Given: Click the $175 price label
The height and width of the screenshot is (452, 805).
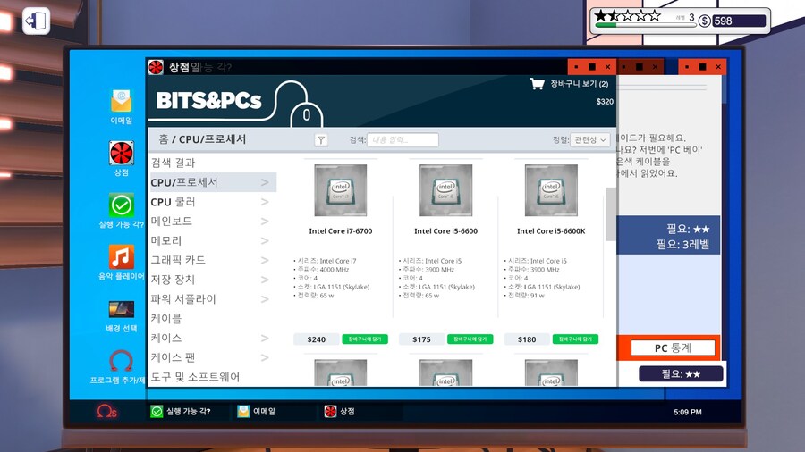Looking at the screenshot, I should (421, 339).
